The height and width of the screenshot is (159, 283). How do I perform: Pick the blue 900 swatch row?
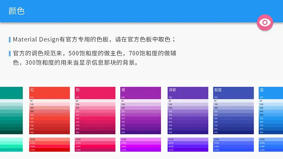(x=271, y=132)
